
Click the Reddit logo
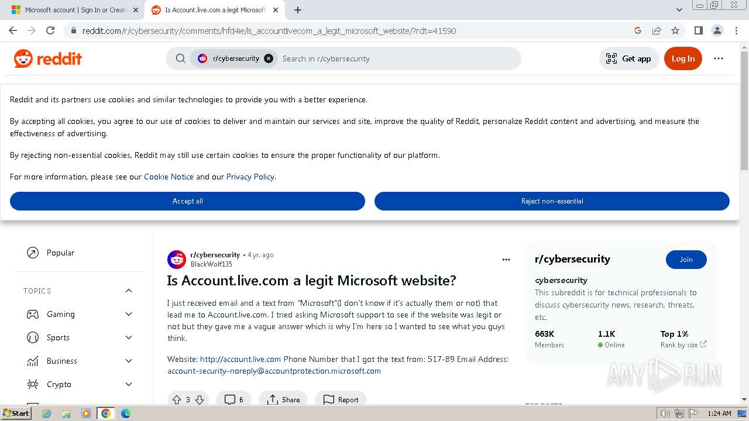pos(48,58)
